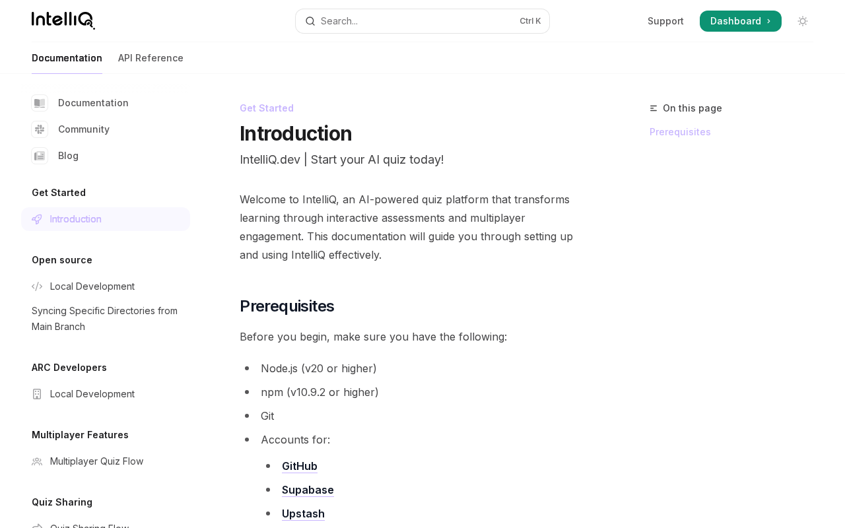This screenshot has width=845, height=528.
Task: Open the Dashboard button
Action: [x=740, y=21]
